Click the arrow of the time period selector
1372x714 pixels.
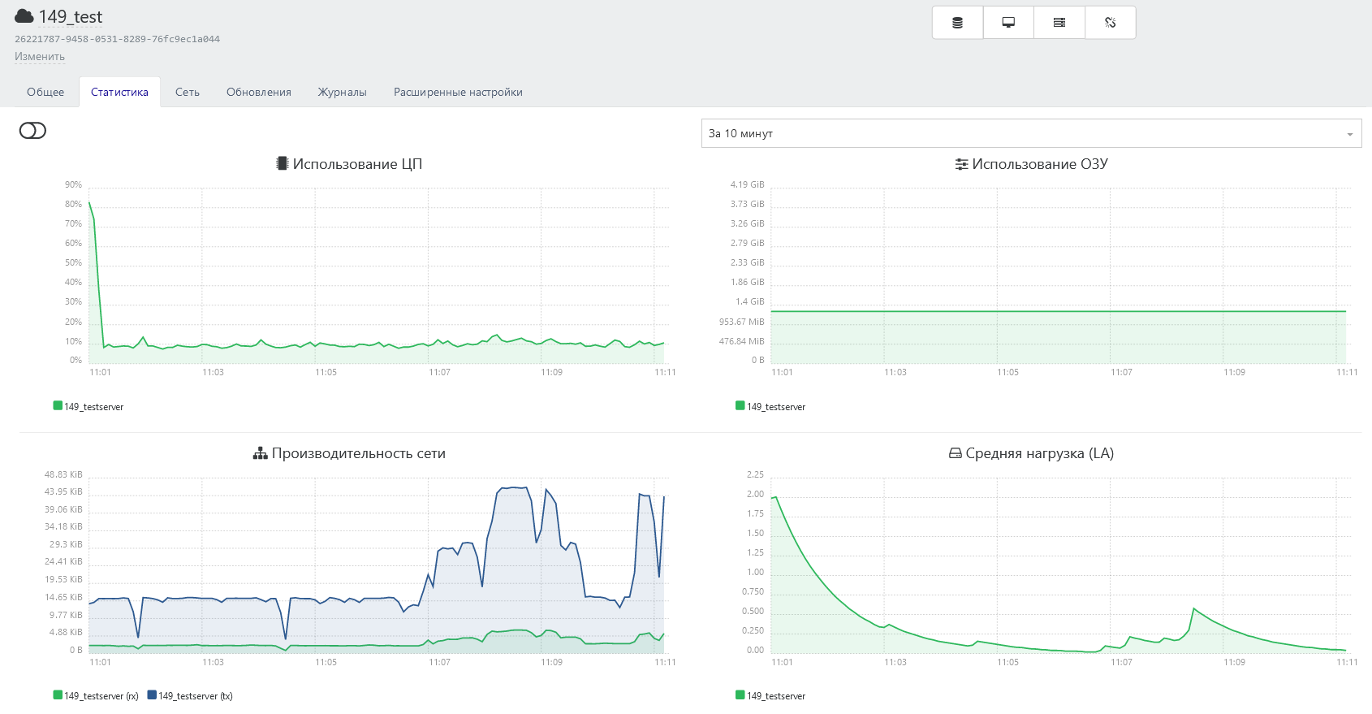(x=1350, y=134)
